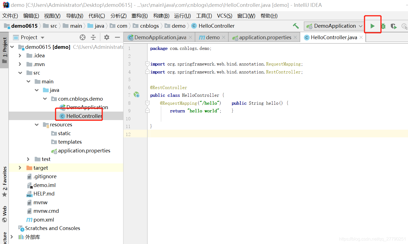The width and height of the screenshot is (408, 244).
Task: Click the Build project hammer icon
Action: tap(296, 26)
